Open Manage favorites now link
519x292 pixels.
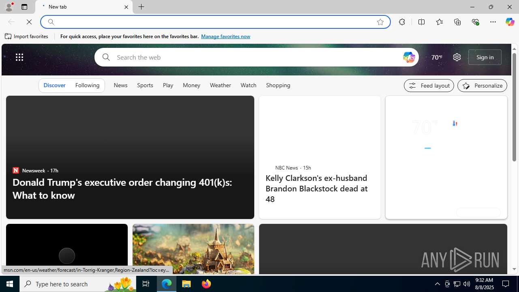225,36
